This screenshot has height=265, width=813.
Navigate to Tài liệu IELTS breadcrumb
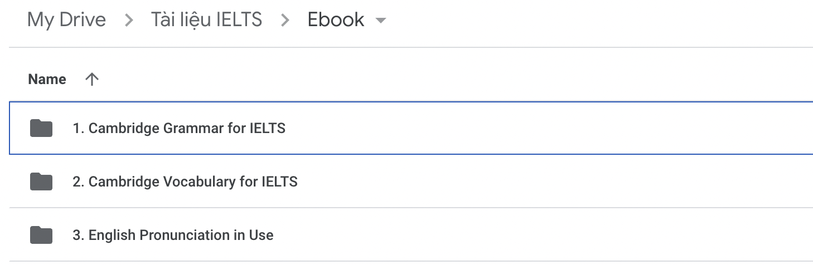pyautogui.click(x=206, y=20)
